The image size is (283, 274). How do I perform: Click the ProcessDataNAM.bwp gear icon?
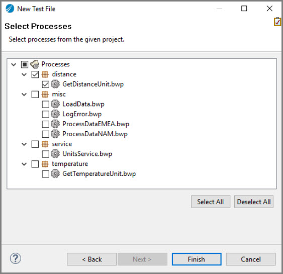(x=55, y=134)
